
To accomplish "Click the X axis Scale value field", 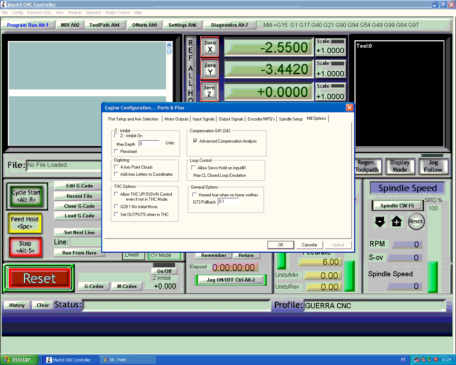I will [330, 50].
